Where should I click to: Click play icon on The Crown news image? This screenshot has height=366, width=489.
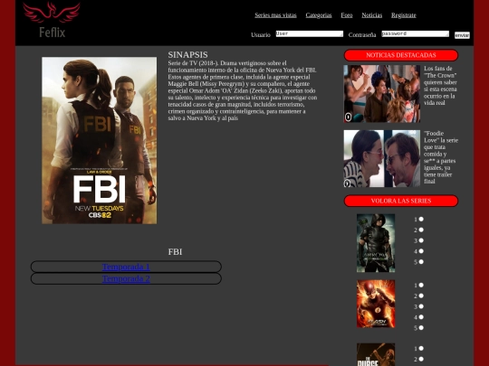pos(348,117)
